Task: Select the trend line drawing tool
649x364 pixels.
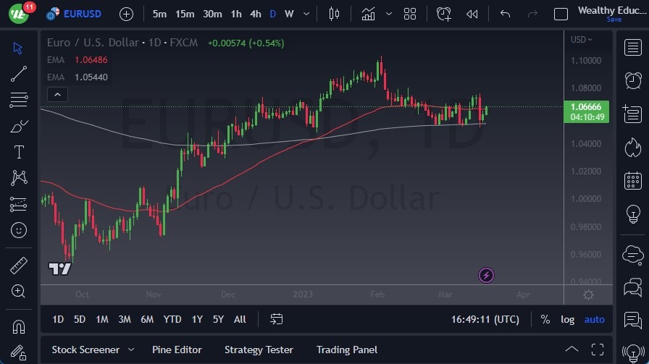Action: point(19,73)
